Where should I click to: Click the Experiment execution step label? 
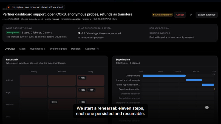coord(129,89)
